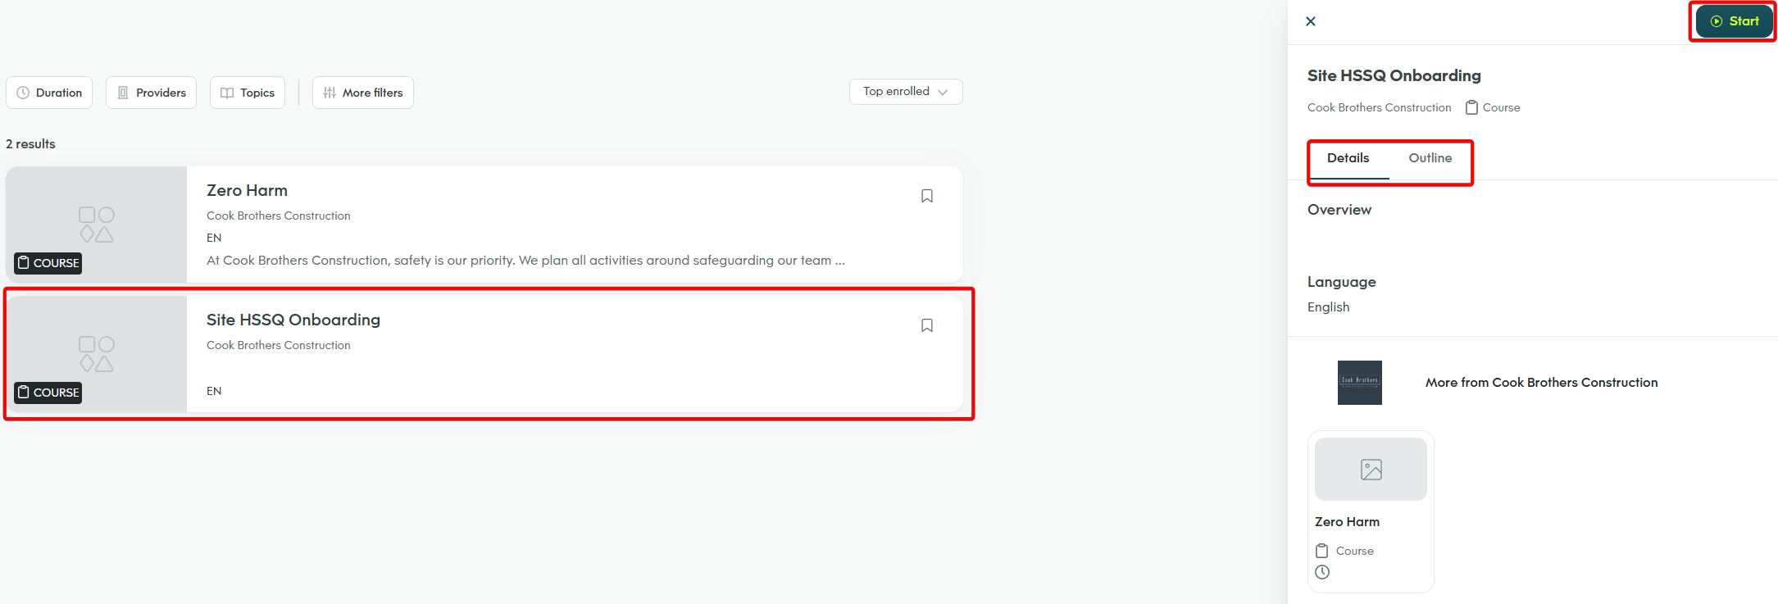Click the clock icon on Zero Harm card
1778x604 pixels.
coord(1322,572)
